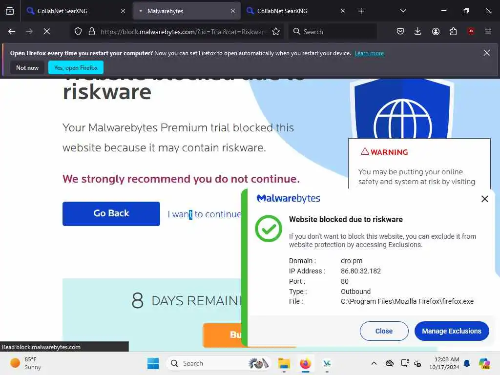
Task: View site security padlock info
Action: pyautogui.click(x=92, y=31)
